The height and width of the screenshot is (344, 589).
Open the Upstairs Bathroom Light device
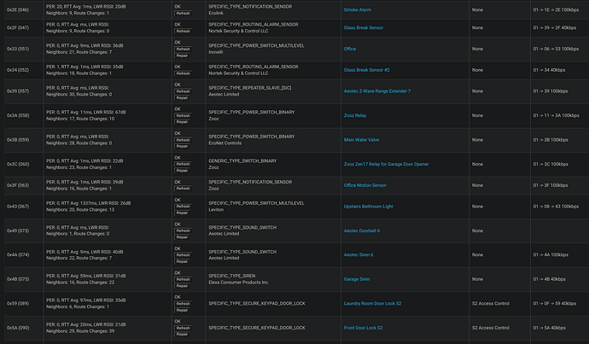coord(368,207)
